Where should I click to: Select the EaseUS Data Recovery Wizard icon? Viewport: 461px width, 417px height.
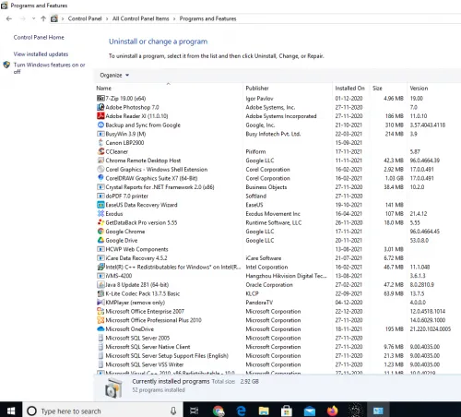pos(100,205)
